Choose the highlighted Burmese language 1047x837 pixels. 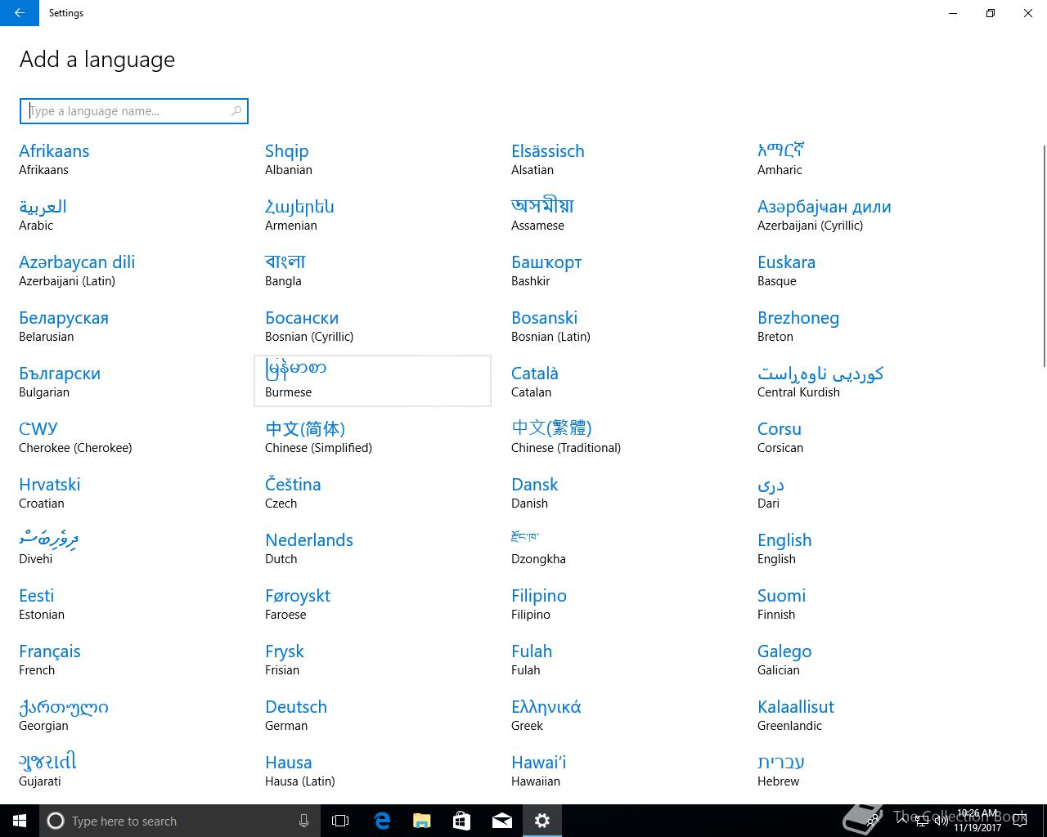point(372,381)
